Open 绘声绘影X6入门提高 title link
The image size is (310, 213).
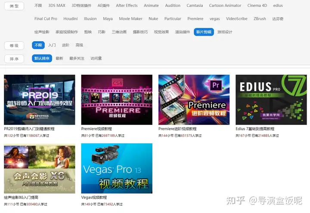[21, 198]
